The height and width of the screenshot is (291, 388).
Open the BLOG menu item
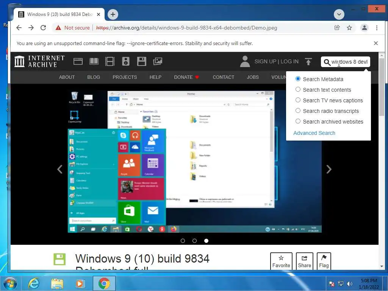click(x=94, y=77)
